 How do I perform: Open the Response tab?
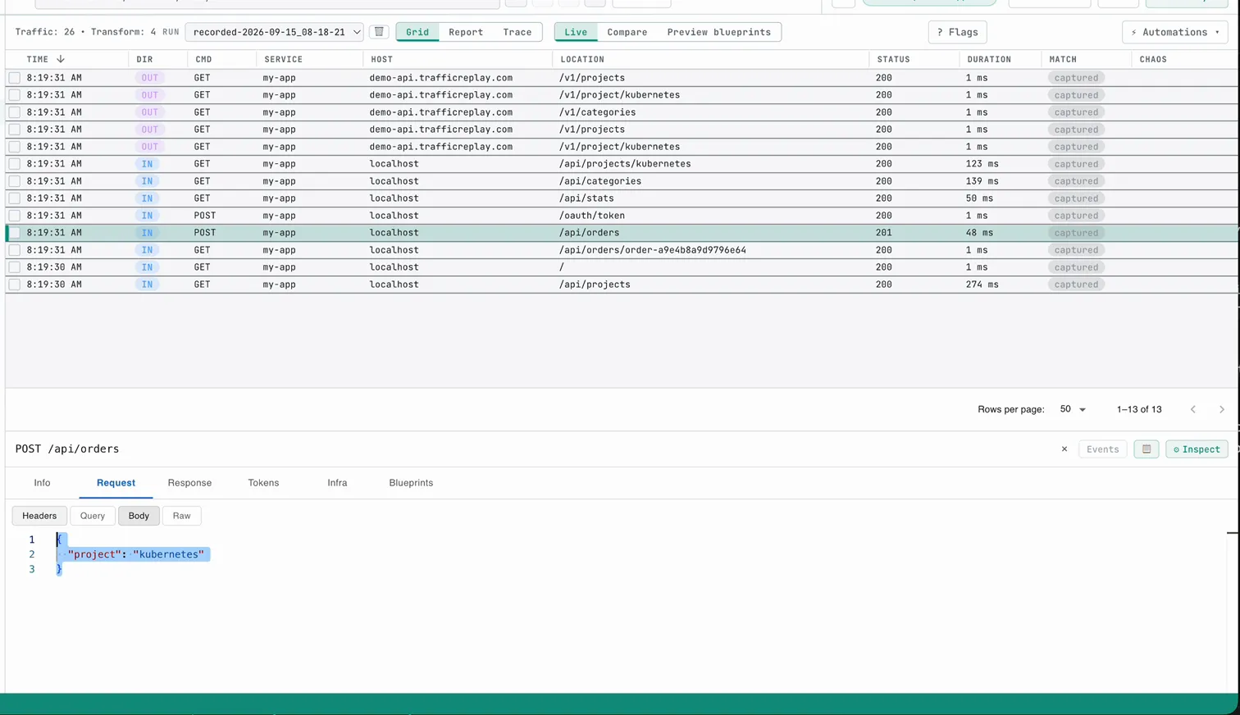click(x=189, y=483)
